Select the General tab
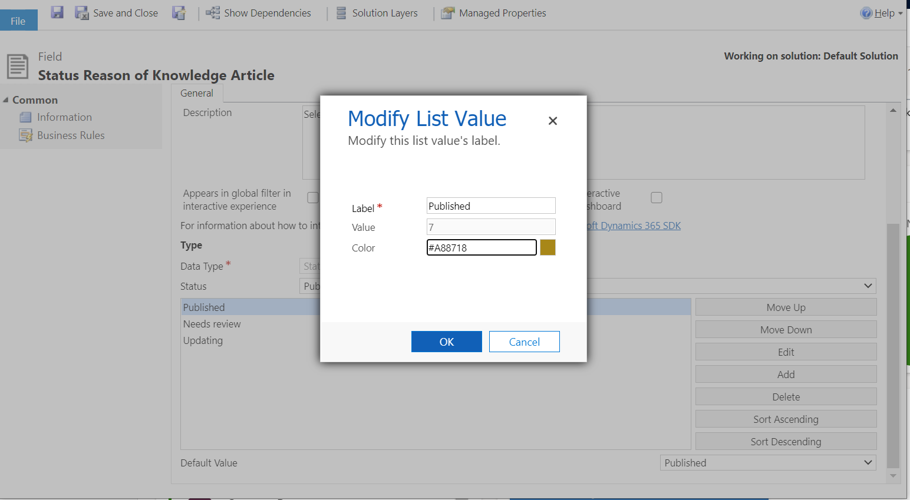Screen dimensions: 910x500 coord(197,93)
